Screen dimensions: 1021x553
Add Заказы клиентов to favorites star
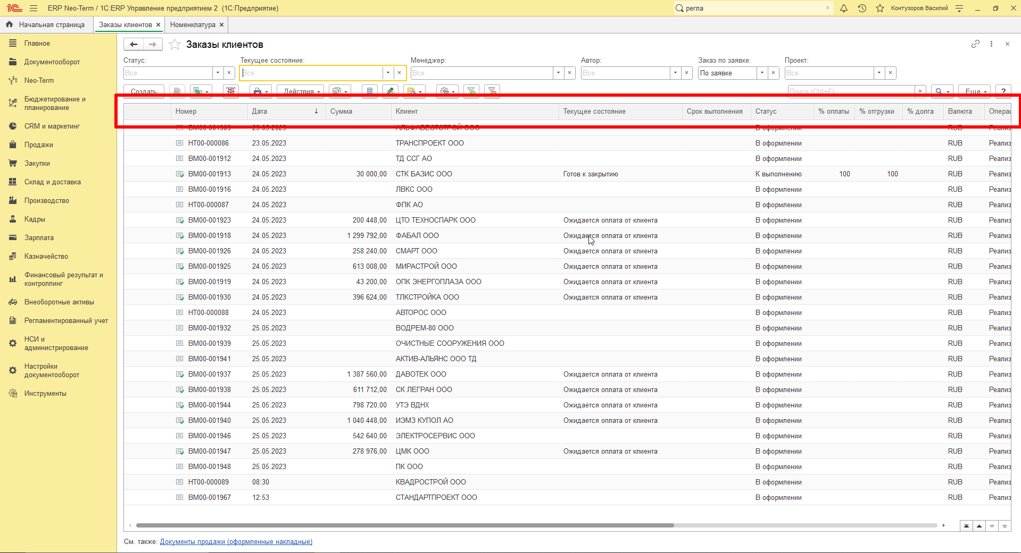[x=175, y=45]
